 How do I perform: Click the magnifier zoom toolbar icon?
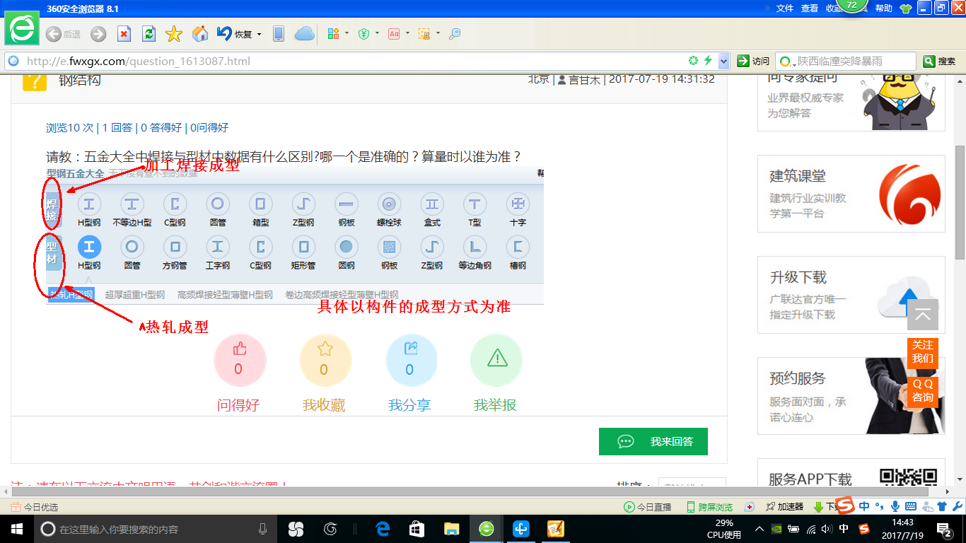[455, 33]
